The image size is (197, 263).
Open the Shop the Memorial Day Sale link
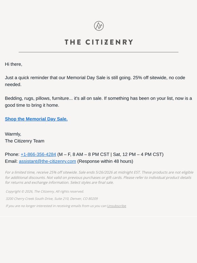36,119
